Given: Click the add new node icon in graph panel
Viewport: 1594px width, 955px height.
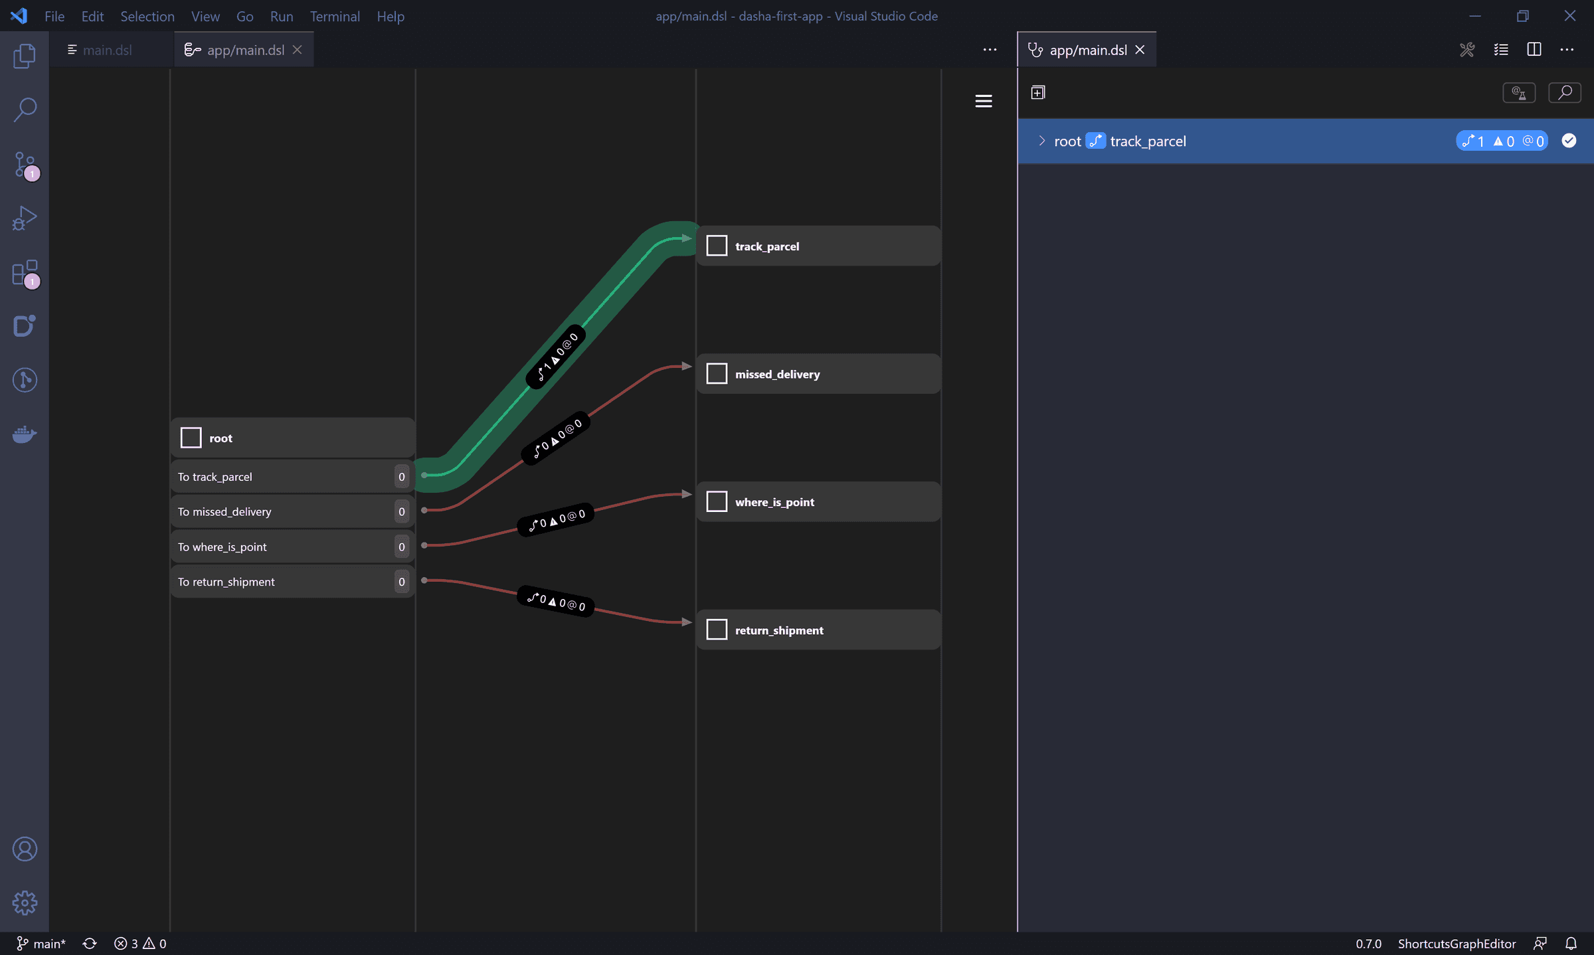Looking at the screenshot, I should [1037, 92].
